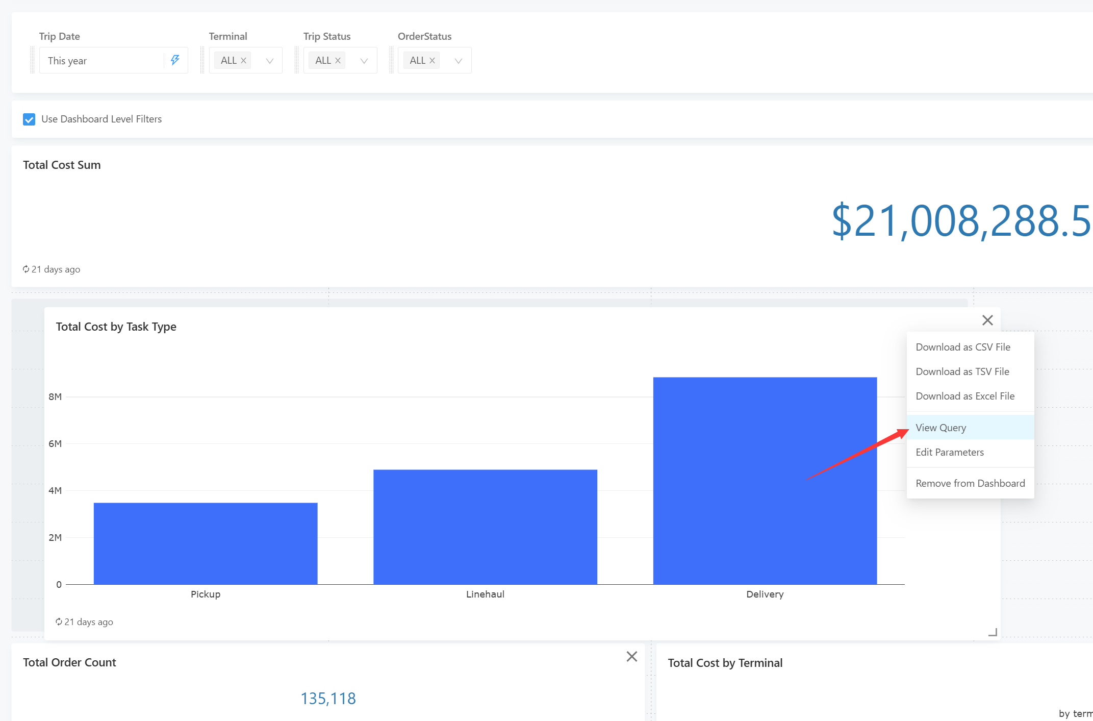Click Edit Parameters menu entry
The height and width of the screenshot is (721, 1093).
[949, 452]
